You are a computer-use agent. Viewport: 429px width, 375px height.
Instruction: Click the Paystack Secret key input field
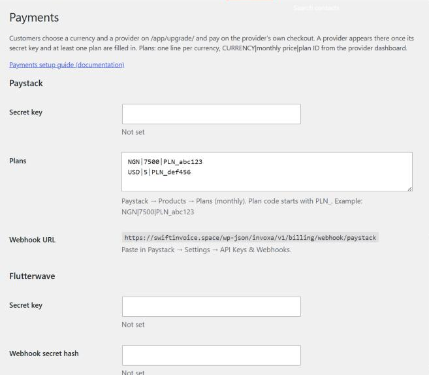click(211, 114)
